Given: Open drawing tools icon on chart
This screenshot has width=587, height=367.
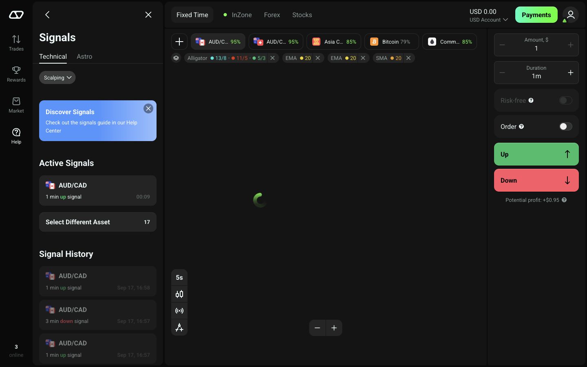Looking at the screenshot, I should (179, 327).
